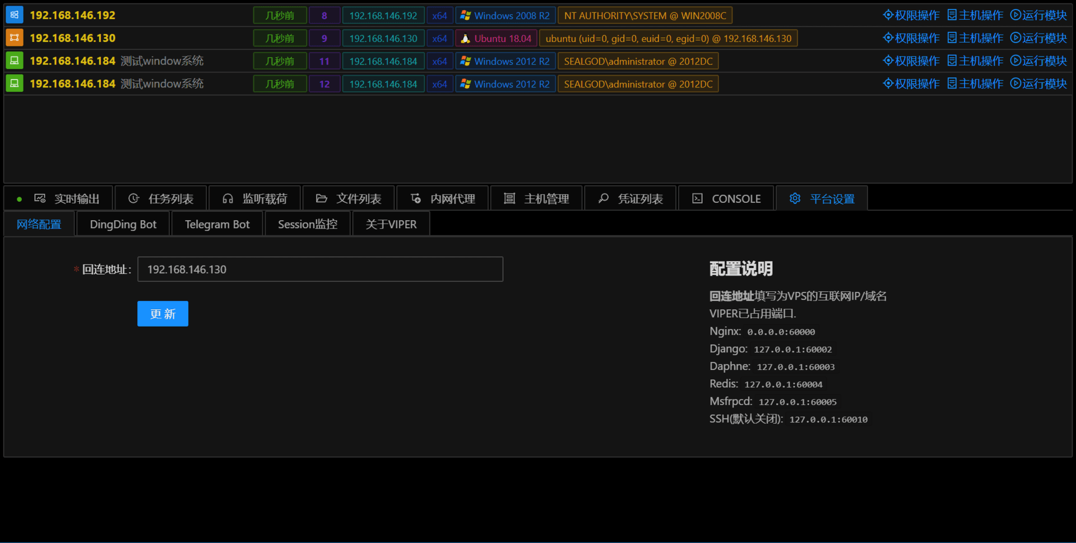Click session ID tag 8
The width and height of the screenshot is (1076, 543).
(324, 16)
